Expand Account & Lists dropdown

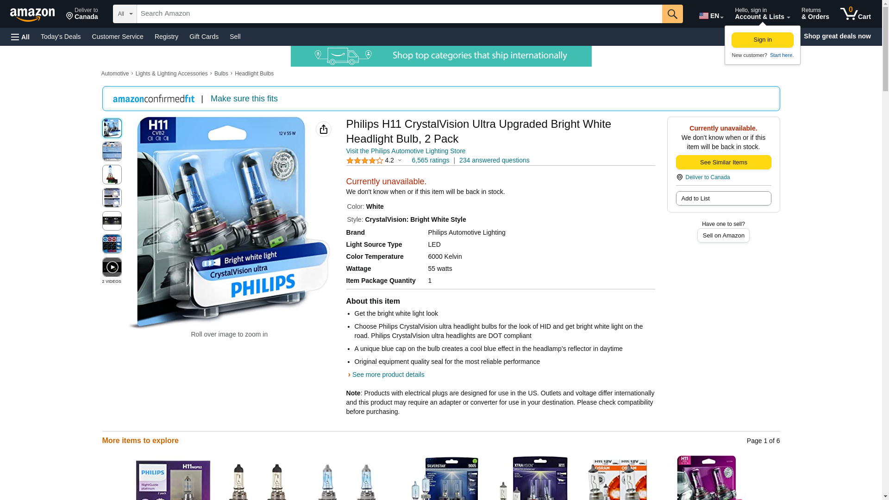(x=762, y=14)
